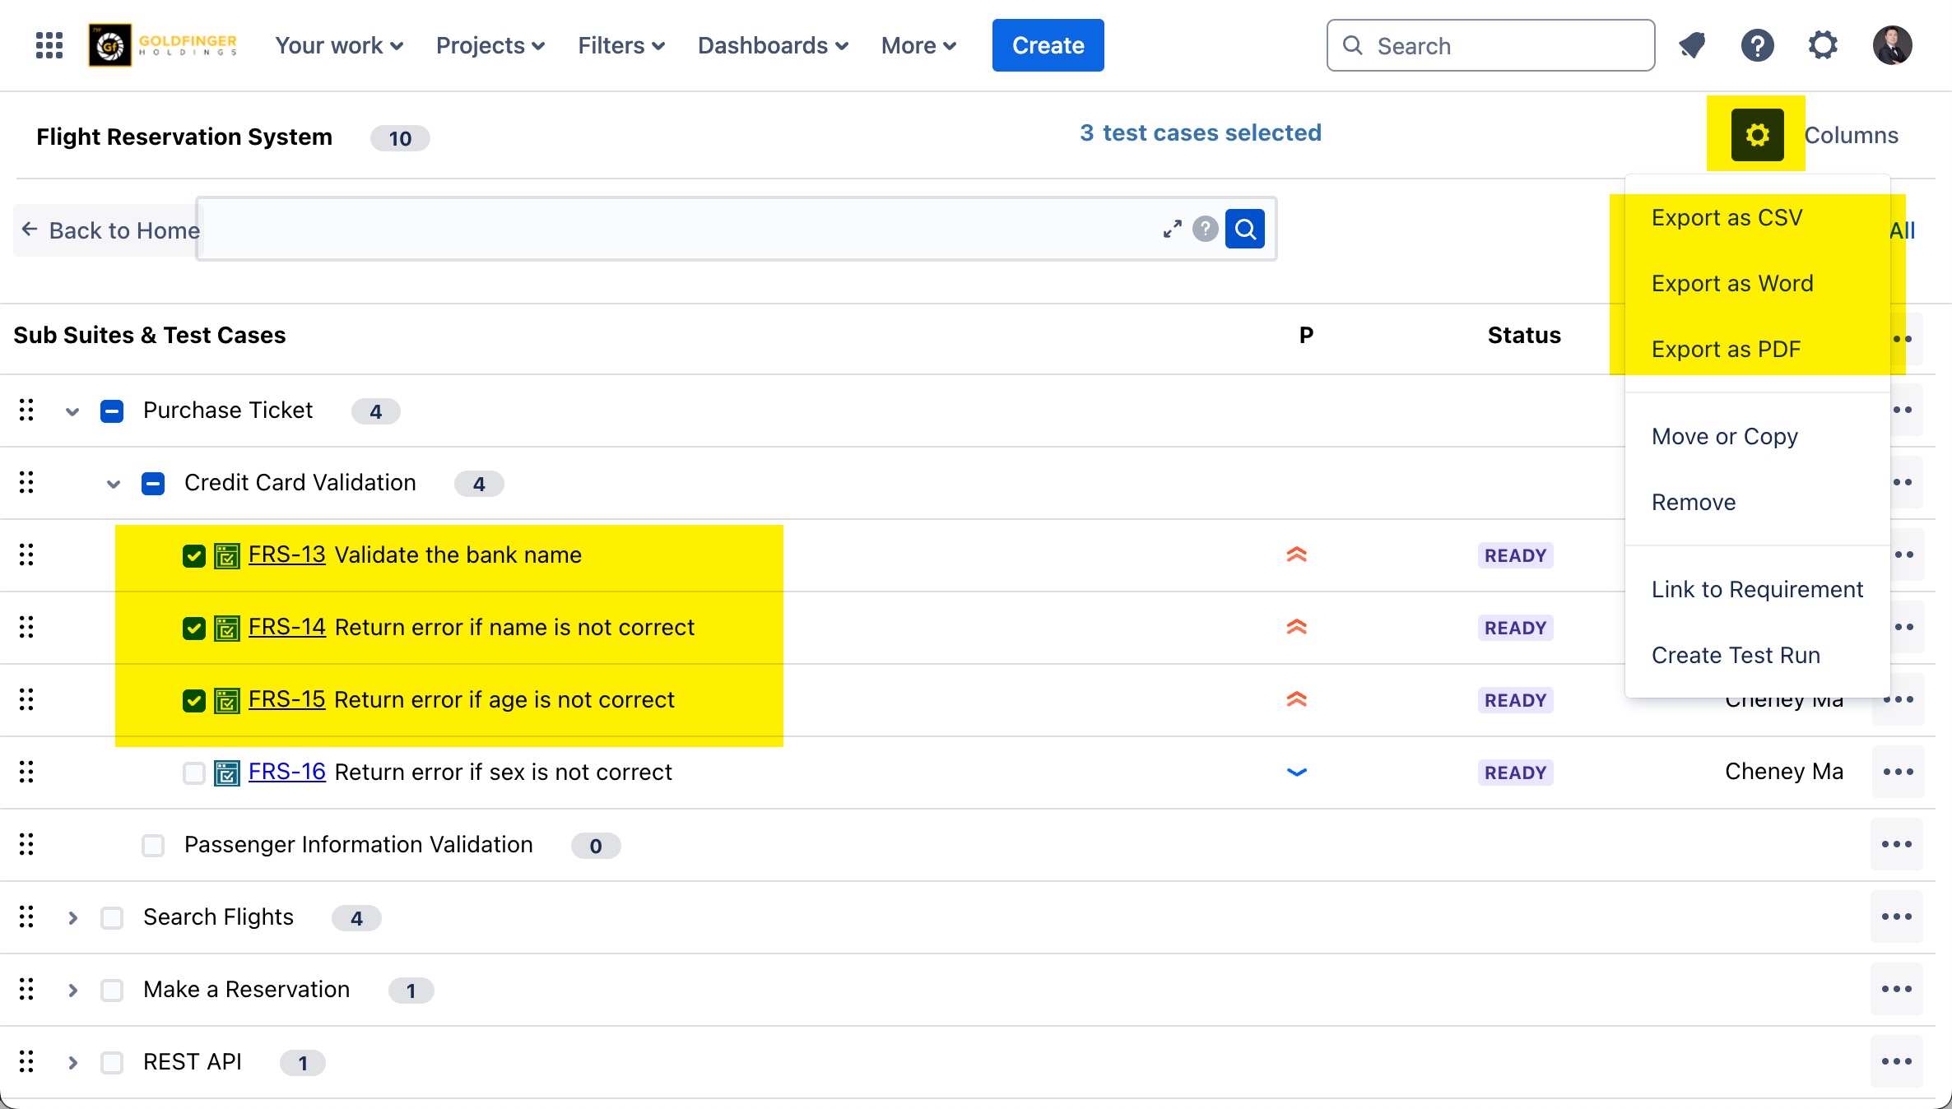
Task: Tick the Search Flights suite checkbox
Action: (112, 917)
